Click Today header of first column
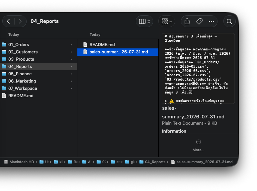The image size is (257, 191). [14, 34]
